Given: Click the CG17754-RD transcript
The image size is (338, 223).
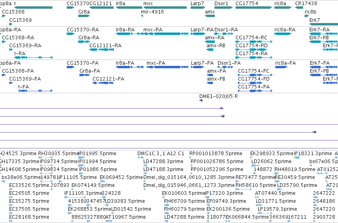Looking at the screenshot, I should (x=251, y=50).
